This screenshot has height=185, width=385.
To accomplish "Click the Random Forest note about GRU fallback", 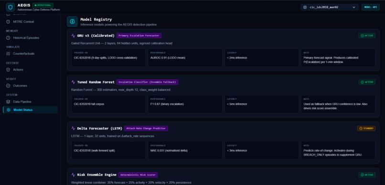I will click(x=335, y=106).
